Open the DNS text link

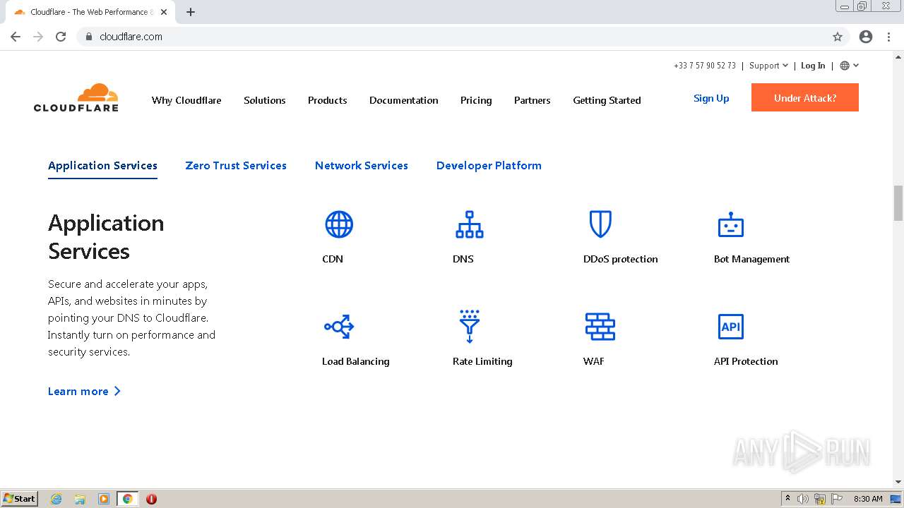coord(463,259)
